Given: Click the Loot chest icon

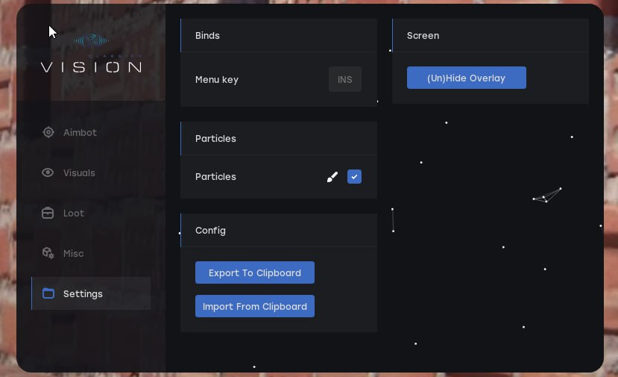Looking at the screenshot, I should click(x=48, y=214).
